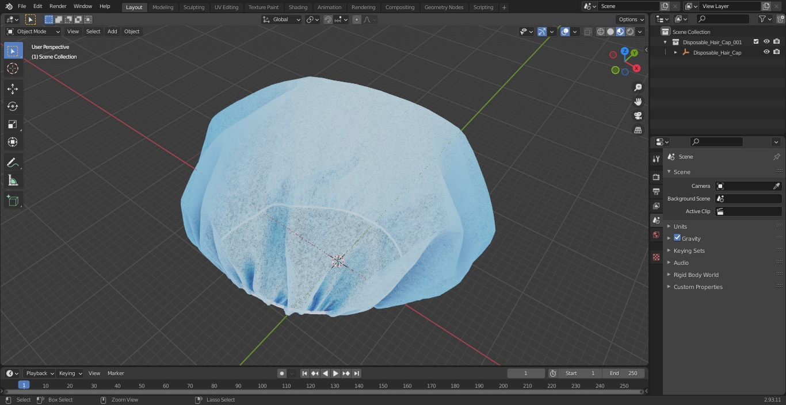Toggle X-ray mode
This screenshot has height=405, width=786.
587,32
